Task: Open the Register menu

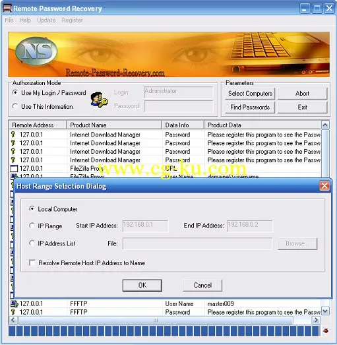Action: tap(72, 20)
